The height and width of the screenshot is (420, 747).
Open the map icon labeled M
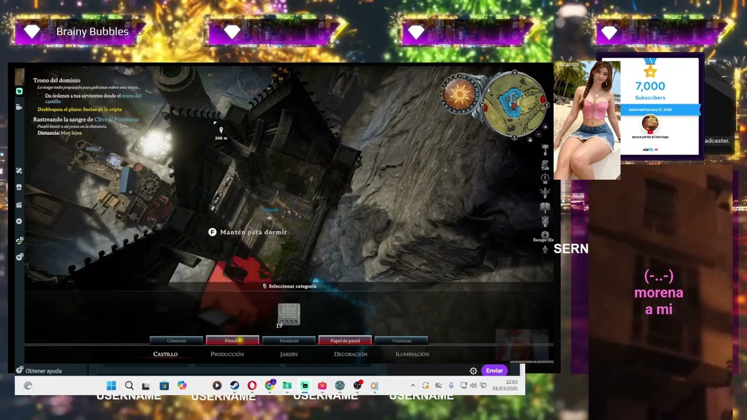545,178
